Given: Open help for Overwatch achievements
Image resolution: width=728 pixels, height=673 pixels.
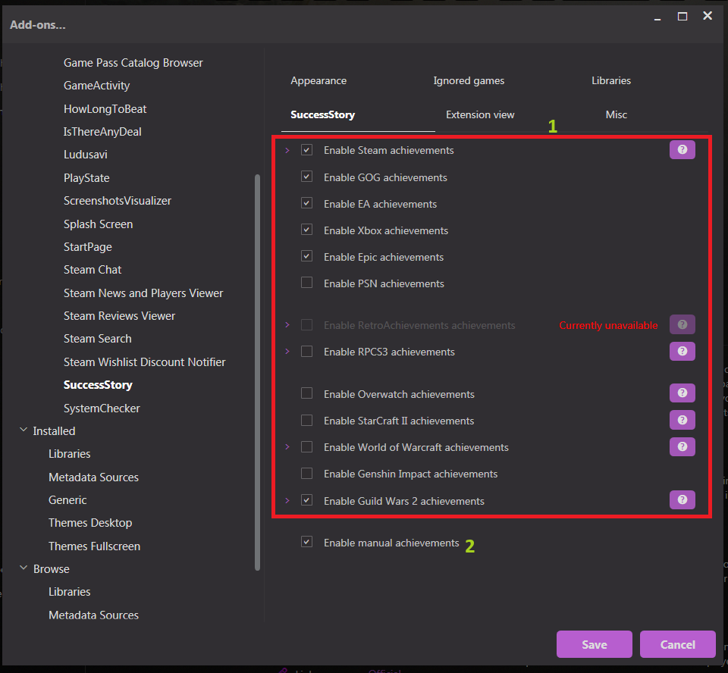Looking at the screenshot, I should point(682,393).
